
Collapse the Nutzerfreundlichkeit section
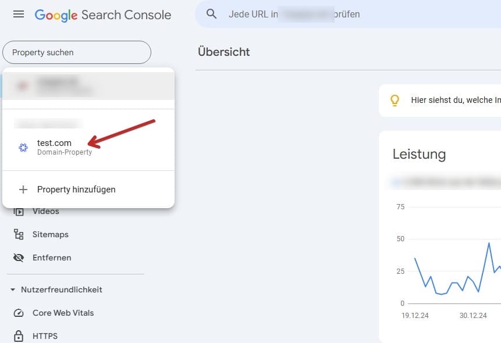tap(13, 290)
